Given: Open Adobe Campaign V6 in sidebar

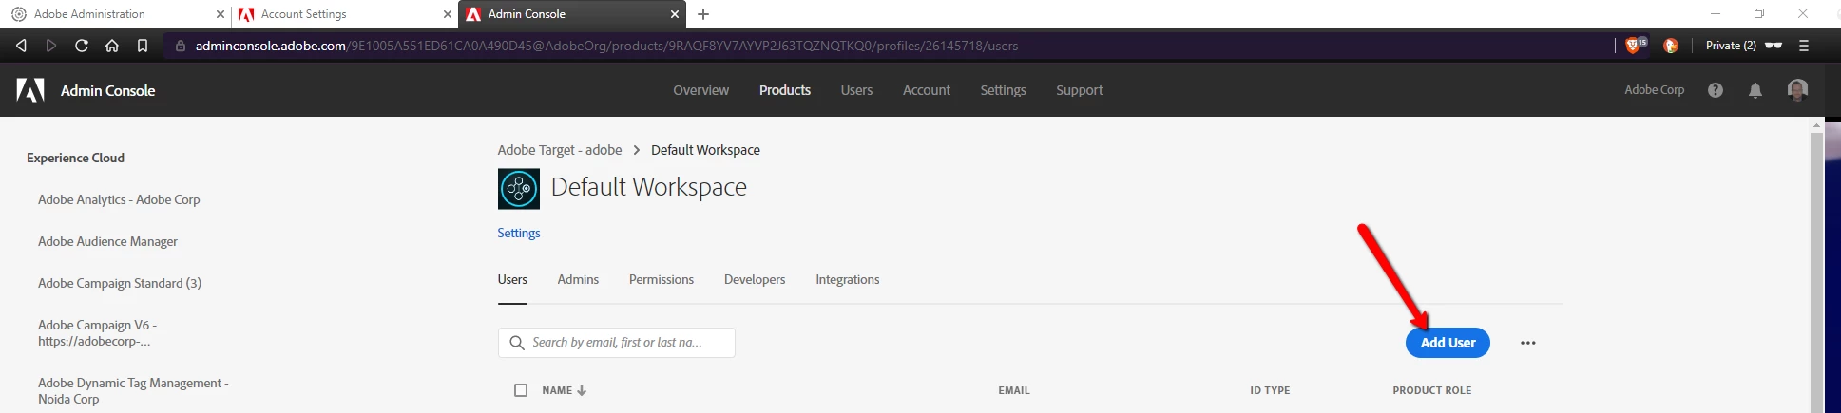Looking at the screenshot, I should pyautogui.click(x=97, y=333).
